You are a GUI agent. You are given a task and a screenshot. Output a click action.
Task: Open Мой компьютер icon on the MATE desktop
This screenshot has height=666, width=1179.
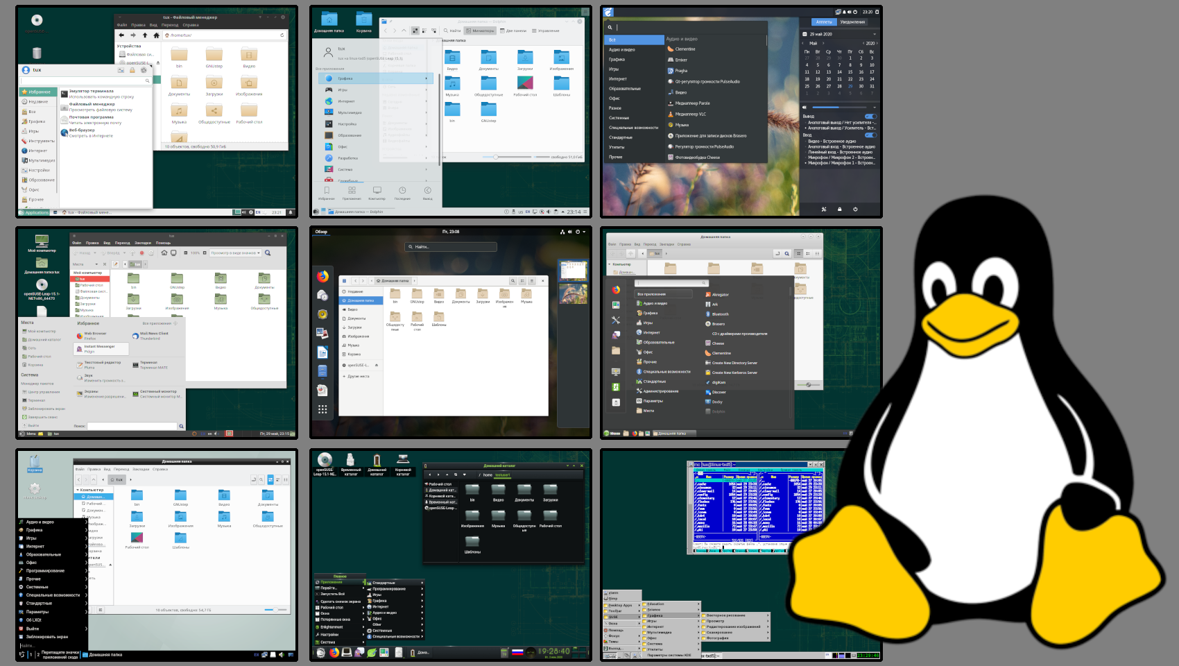coord(42,244)
